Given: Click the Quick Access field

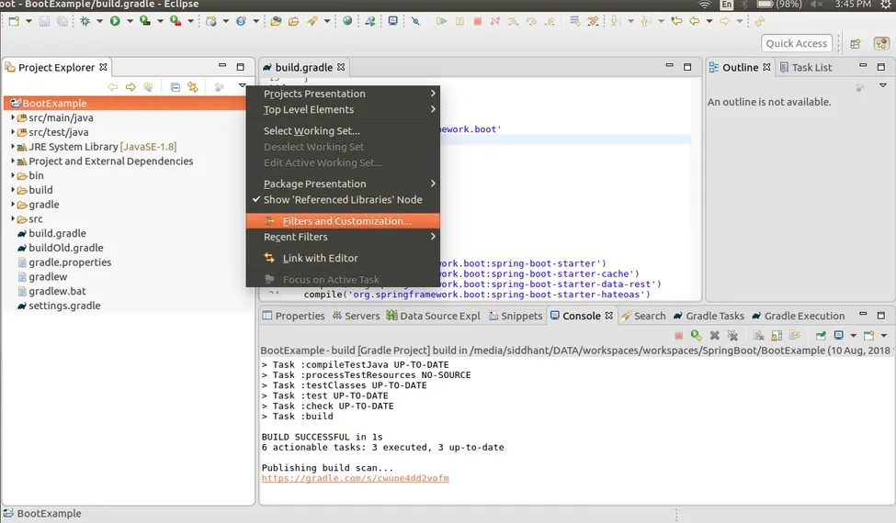Looking at the screenshot, I should coord(796,43).
